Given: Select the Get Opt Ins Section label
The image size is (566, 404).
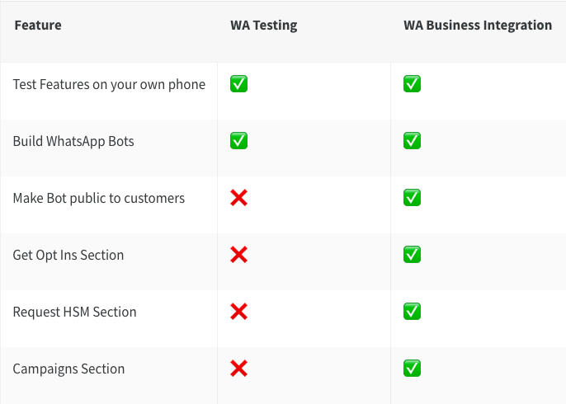Looking at the screenshot, I should (68, 255).
